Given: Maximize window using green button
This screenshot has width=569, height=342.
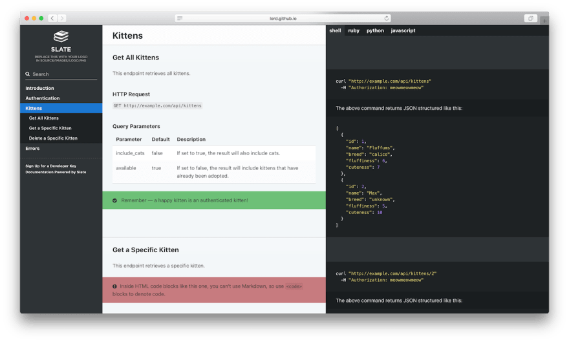Looking at the screenshot, I should (41, 18).
